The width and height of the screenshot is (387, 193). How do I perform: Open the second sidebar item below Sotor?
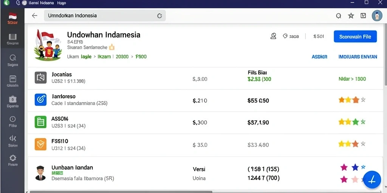pyautogui.click(x=12, y=39)
